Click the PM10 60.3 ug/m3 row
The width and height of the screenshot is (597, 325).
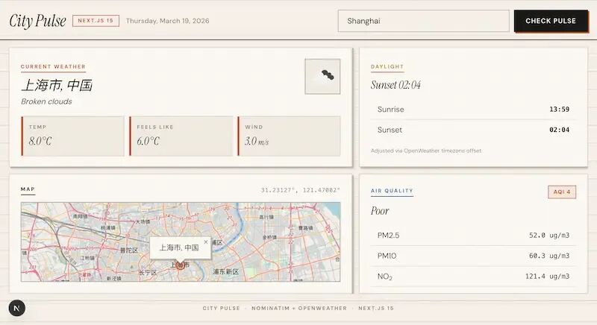473,256
